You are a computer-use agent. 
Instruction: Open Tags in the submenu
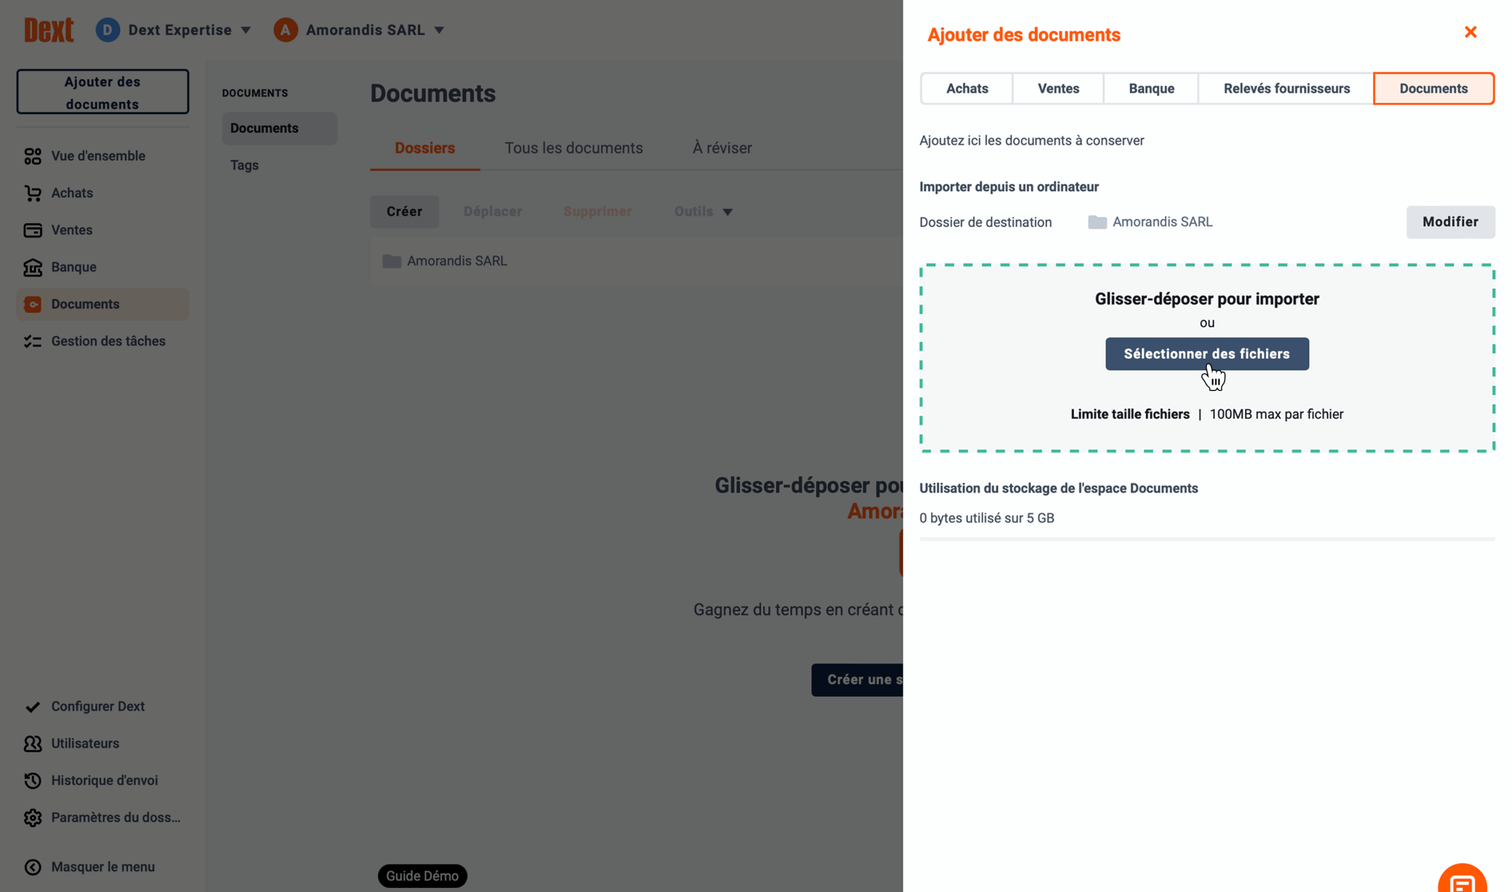point(244,165)
